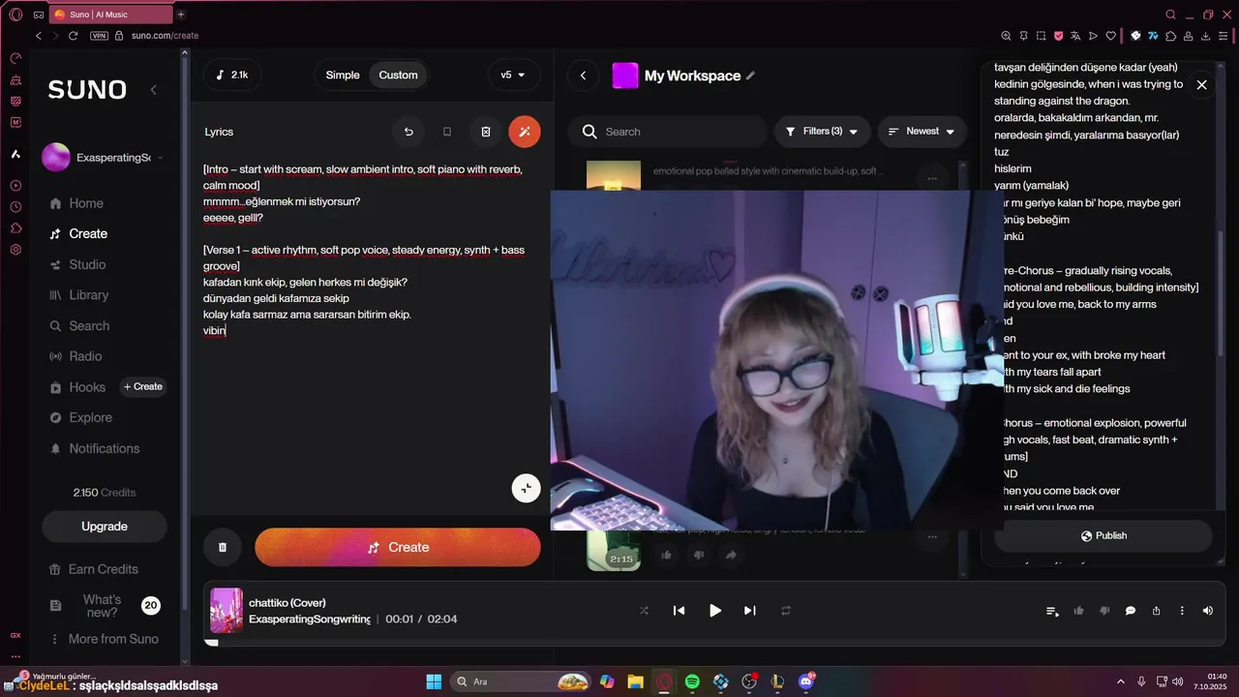
Task: Open Studio from the sidebar
Action: pos(77,264)
